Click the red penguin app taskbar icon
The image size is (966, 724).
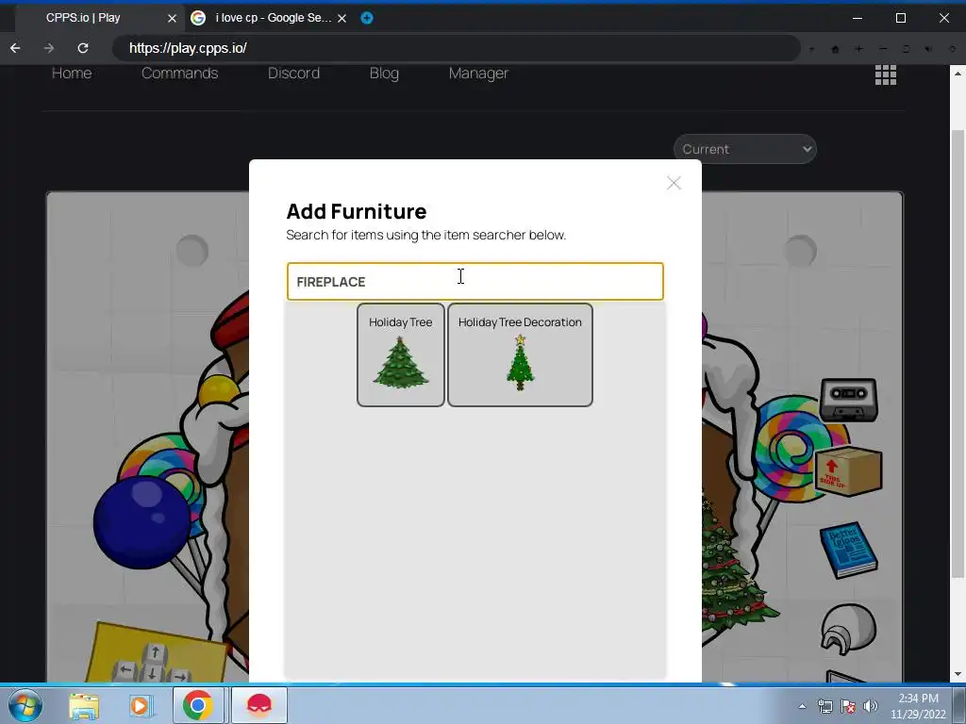click(259, 705)
